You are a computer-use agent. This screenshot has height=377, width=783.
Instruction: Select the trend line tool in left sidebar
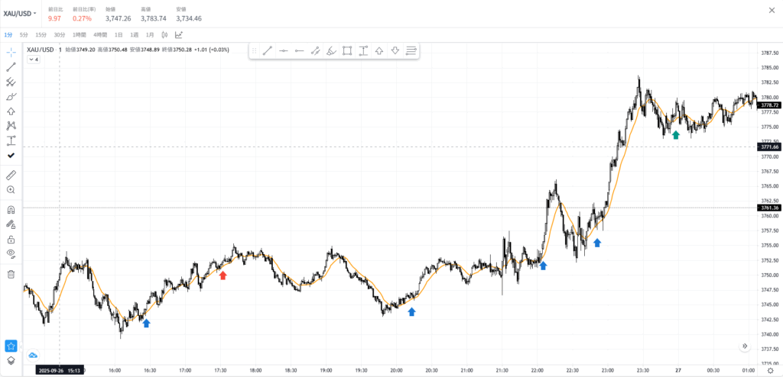11,66
